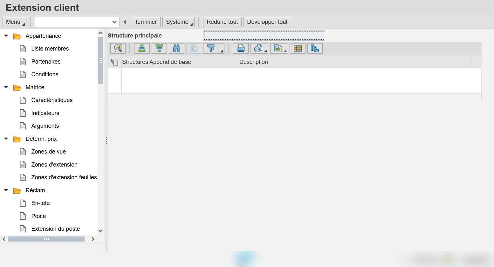
Task: Collapse the Déterm. prix tree node
Action: 6,139
